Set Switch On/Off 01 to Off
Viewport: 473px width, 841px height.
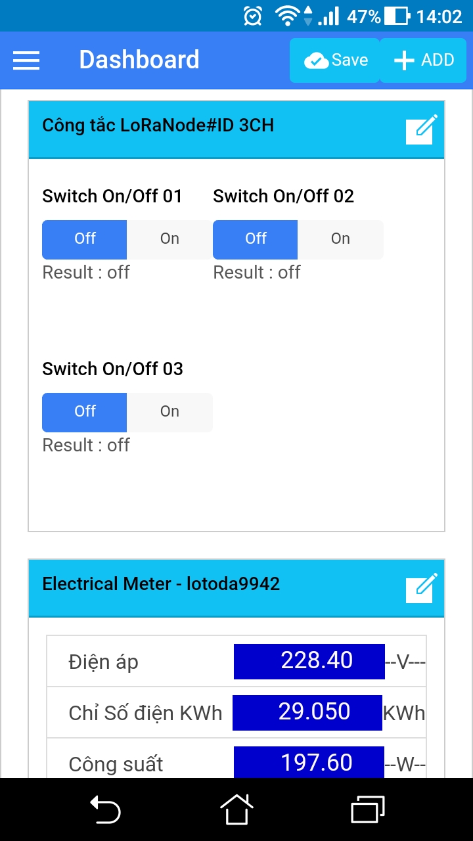(x=85, y=239)
